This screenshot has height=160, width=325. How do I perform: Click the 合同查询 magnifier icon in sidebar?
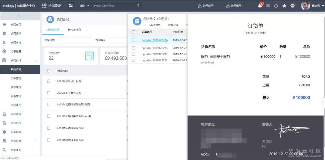4,150
